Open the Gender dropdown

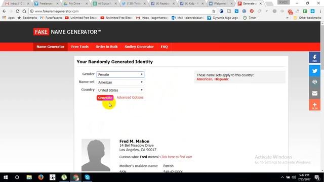[x=120, y=74]
